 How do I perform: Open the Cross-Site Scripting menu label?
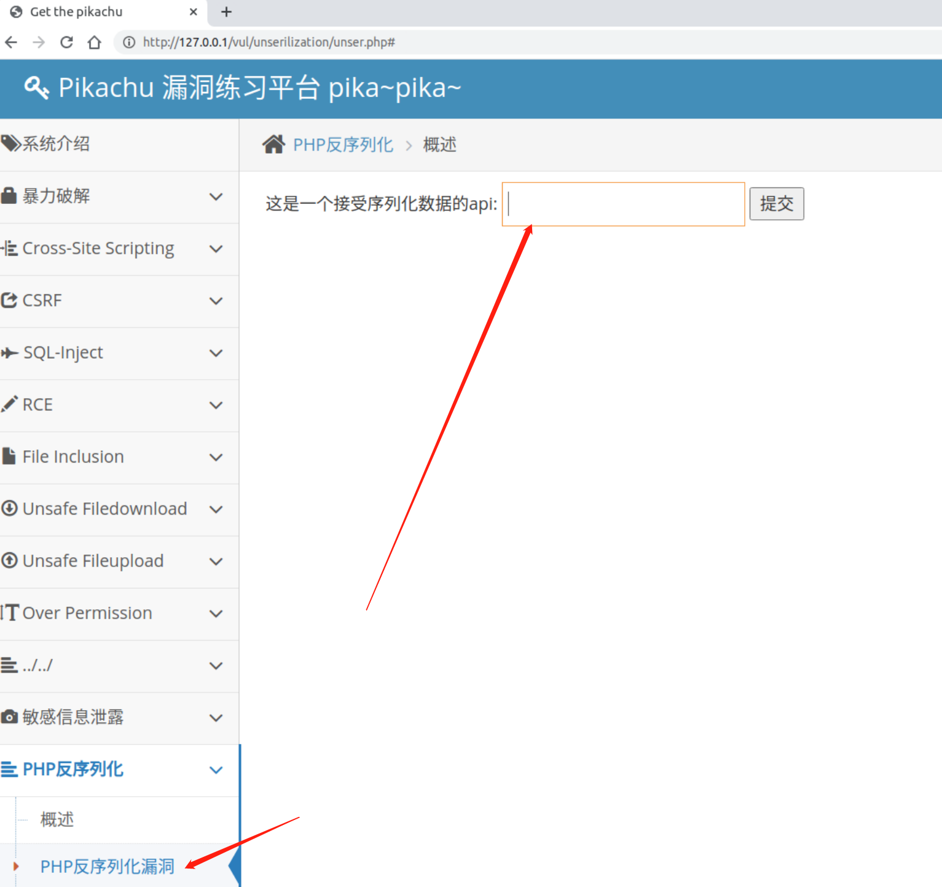coord(98,248)
